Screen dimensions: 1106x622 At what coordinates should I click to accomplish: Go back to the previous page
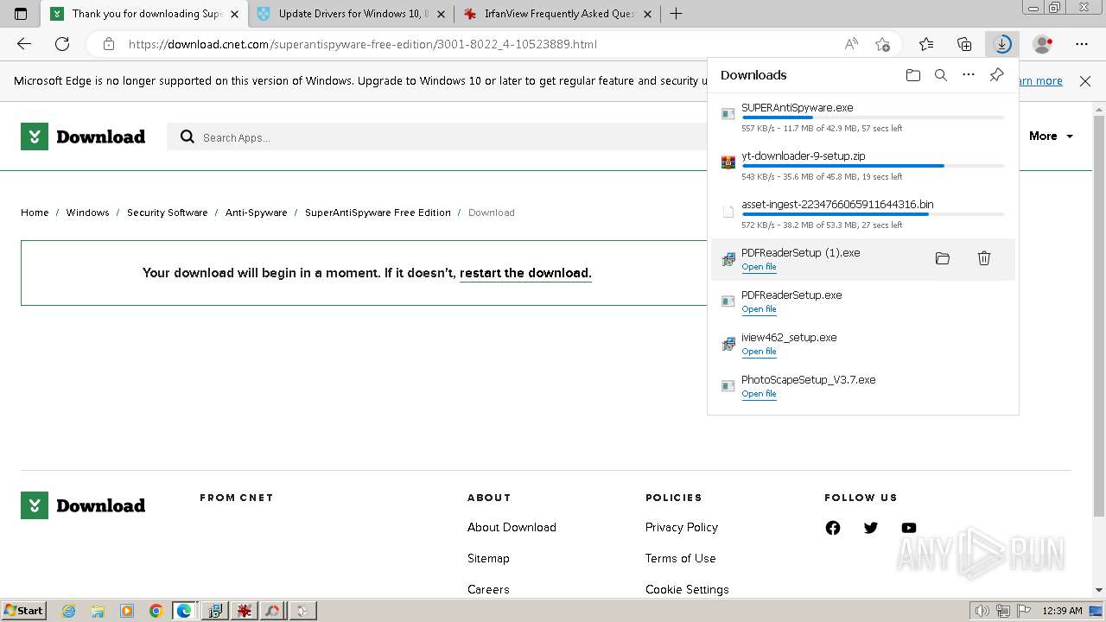coord(24,44)
